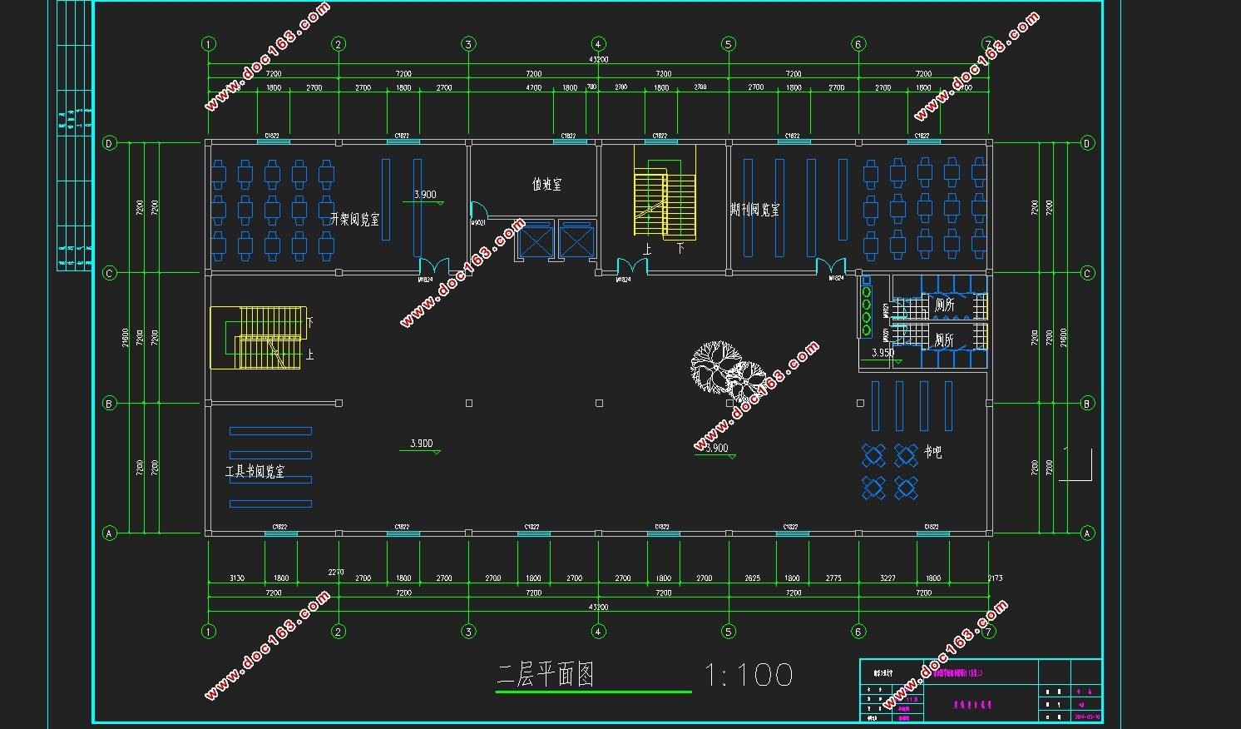
Task: Select the 开架阅览室 room label
Action: click(354, 220)
